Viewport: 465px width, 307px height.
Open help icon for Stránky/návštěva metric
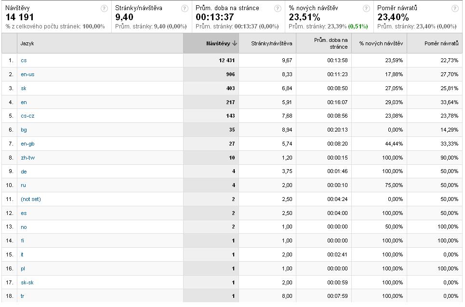coord(184,8)
